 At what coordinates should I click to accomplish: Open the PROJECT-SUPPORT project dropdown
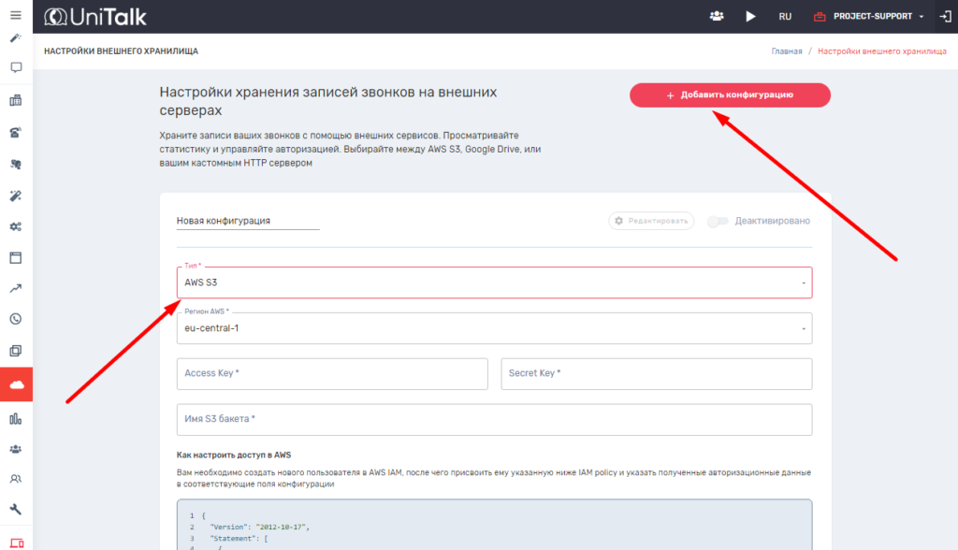868,16
